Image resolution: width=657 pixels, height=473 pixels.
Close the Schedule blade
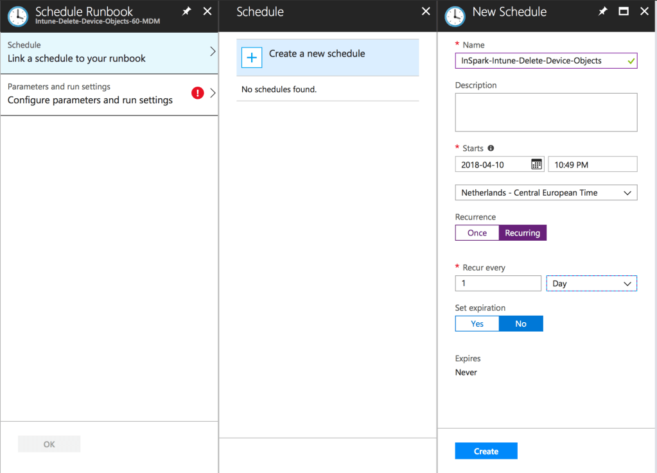point(425,12)
